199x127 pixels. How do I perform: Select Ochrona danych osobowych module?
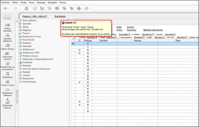[36, 69]
